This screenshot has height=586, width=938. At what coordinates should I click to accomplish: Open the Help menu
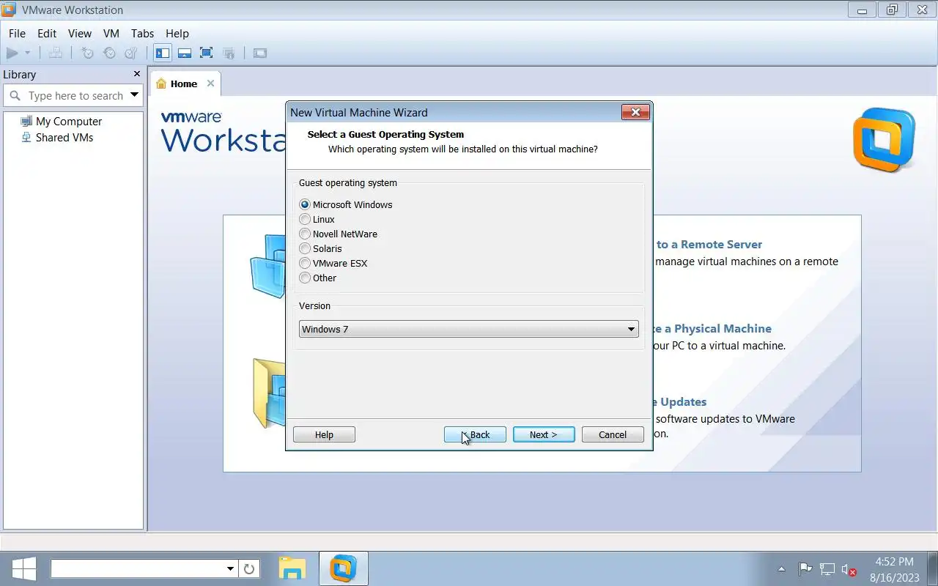click(x=177, y=34)
